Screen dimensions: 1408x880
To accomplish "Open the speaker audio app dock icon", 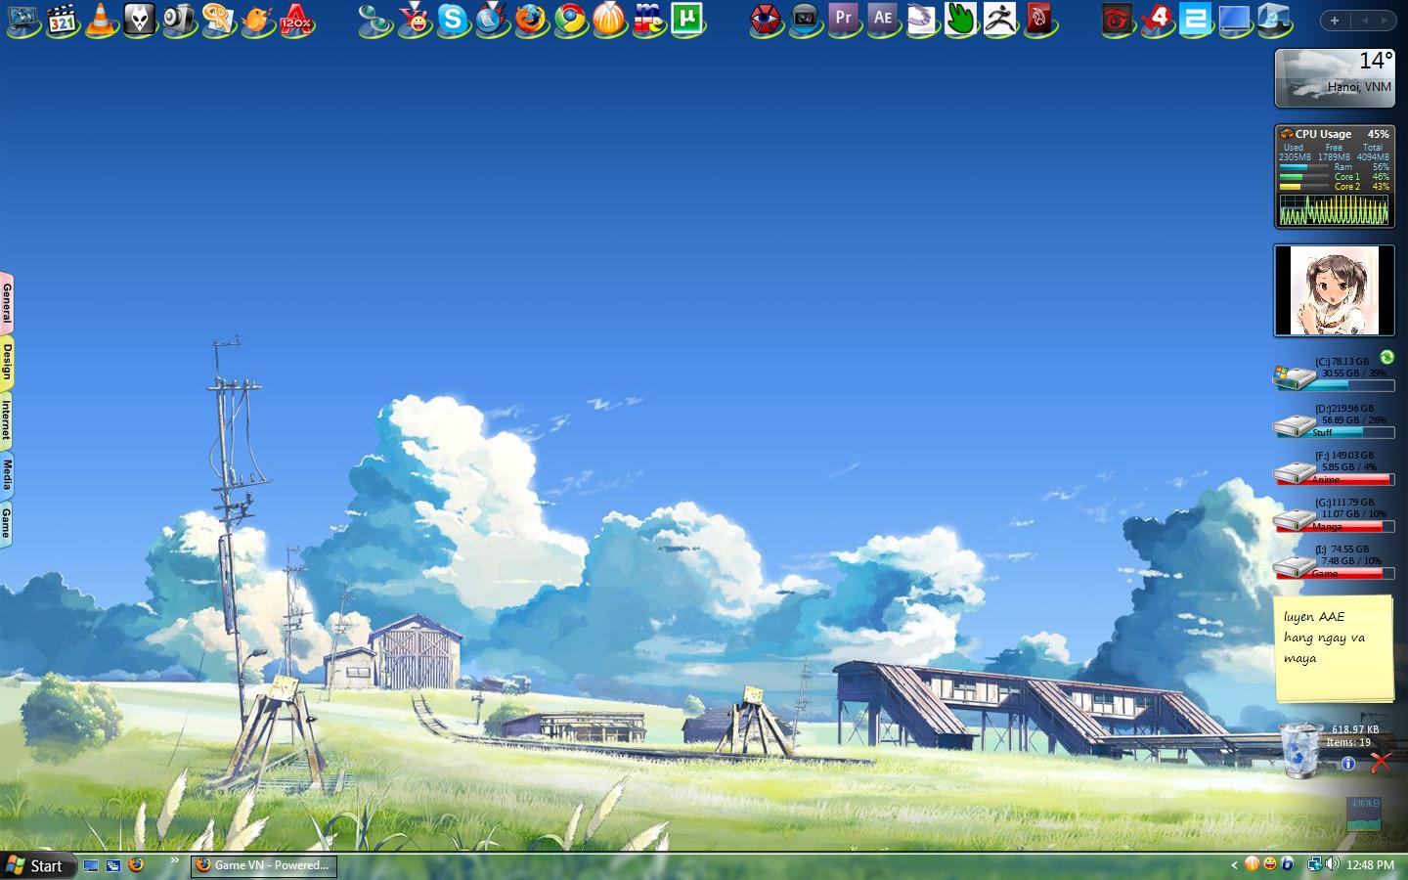I will tap(179, 20).
